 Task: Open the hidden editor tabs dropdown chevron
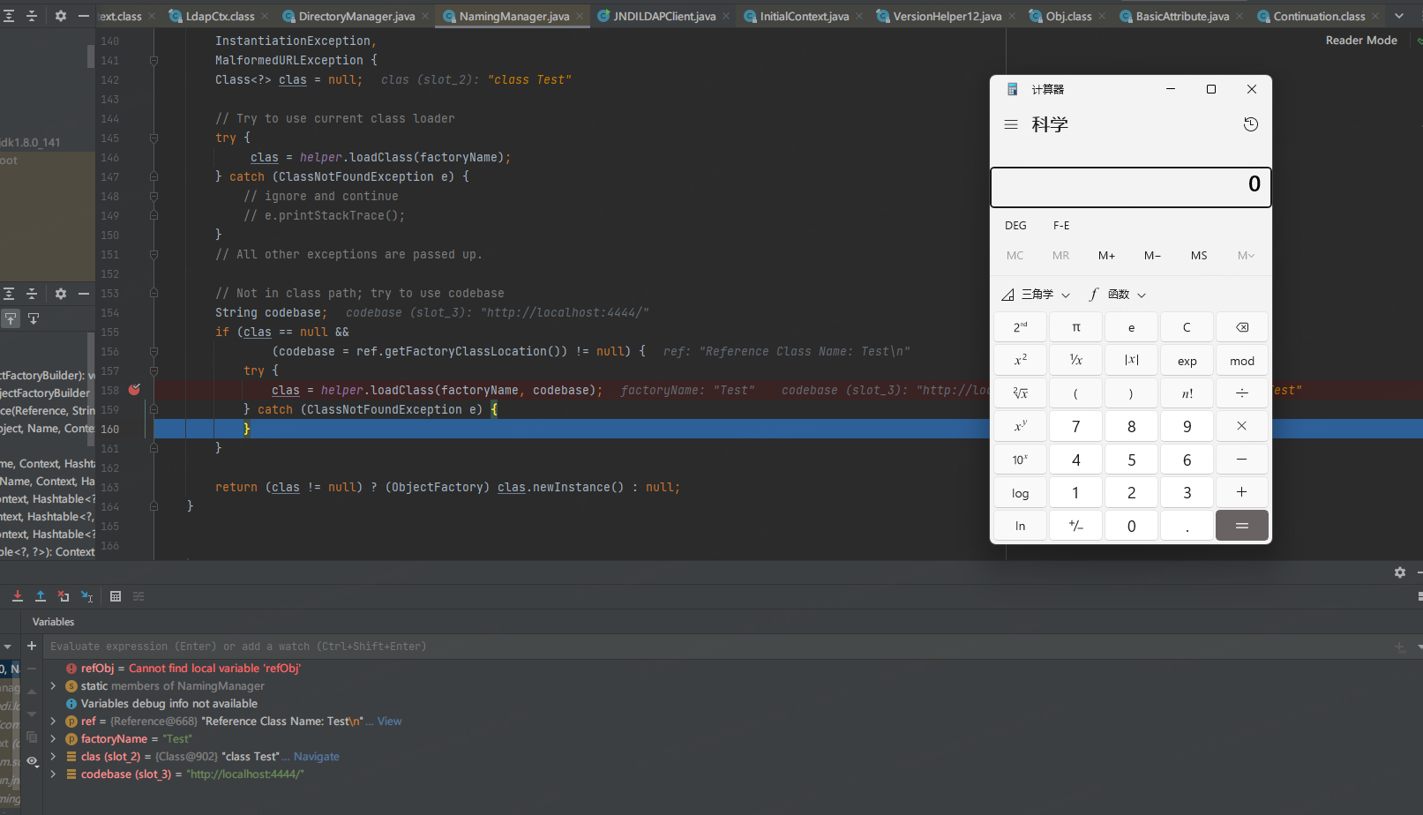pyautogui.click(x=1399, y=16)
